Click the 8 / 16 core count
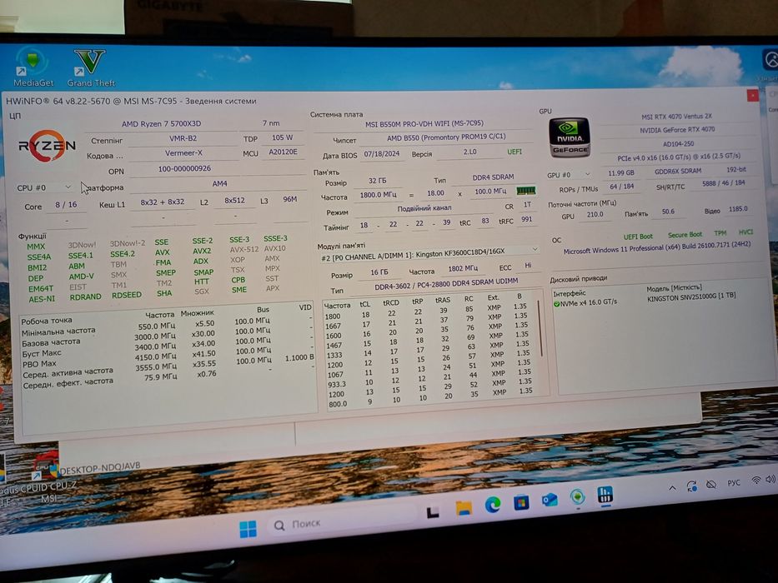The image size is (778, 583). pos(66,204)
